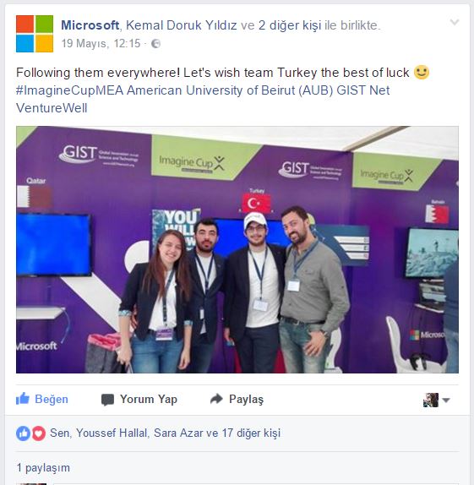Viewport: 474px width, 485px height.
Task: Open American University of Beirut (AUB) link
Action: pos(230,90)
